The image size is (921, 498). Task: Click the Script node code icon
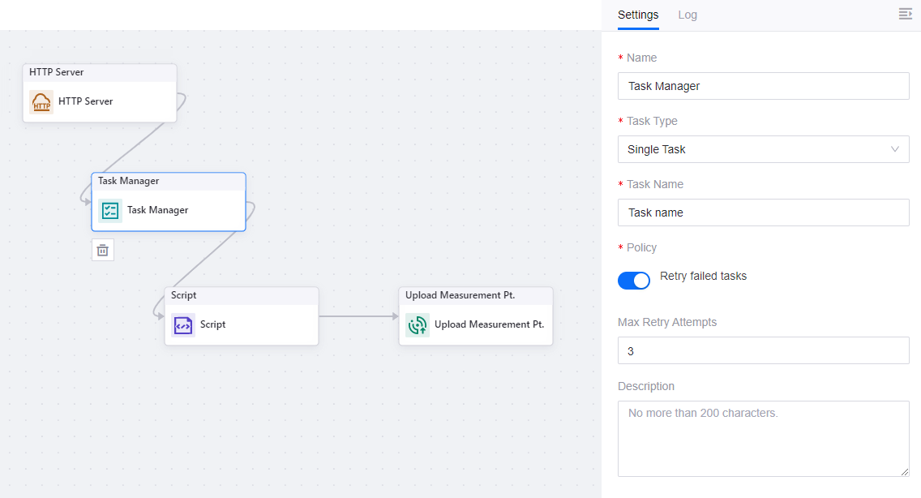[183, 325]
